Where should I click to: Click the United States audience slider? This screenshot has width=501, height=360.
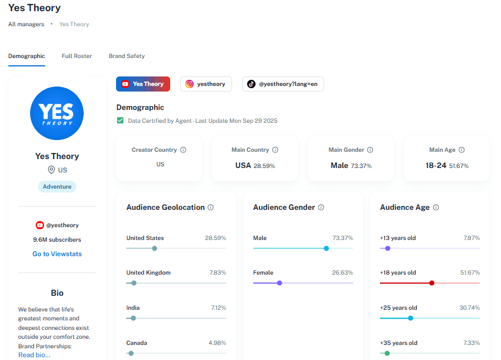(176, 248)
